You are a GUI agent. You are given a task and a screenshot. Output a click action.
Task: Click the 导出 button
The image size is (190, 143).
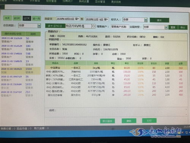coord(183,27)
